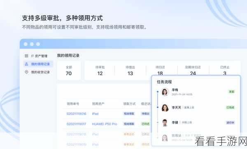
Task: Open the IT 资产管理 sidebar label
Action: tap(39, 56)
